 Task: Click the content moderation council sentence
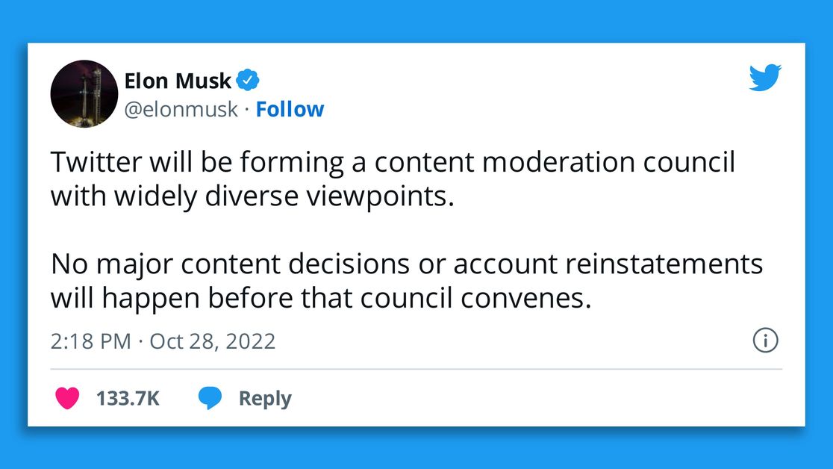[x=393, y=163]
